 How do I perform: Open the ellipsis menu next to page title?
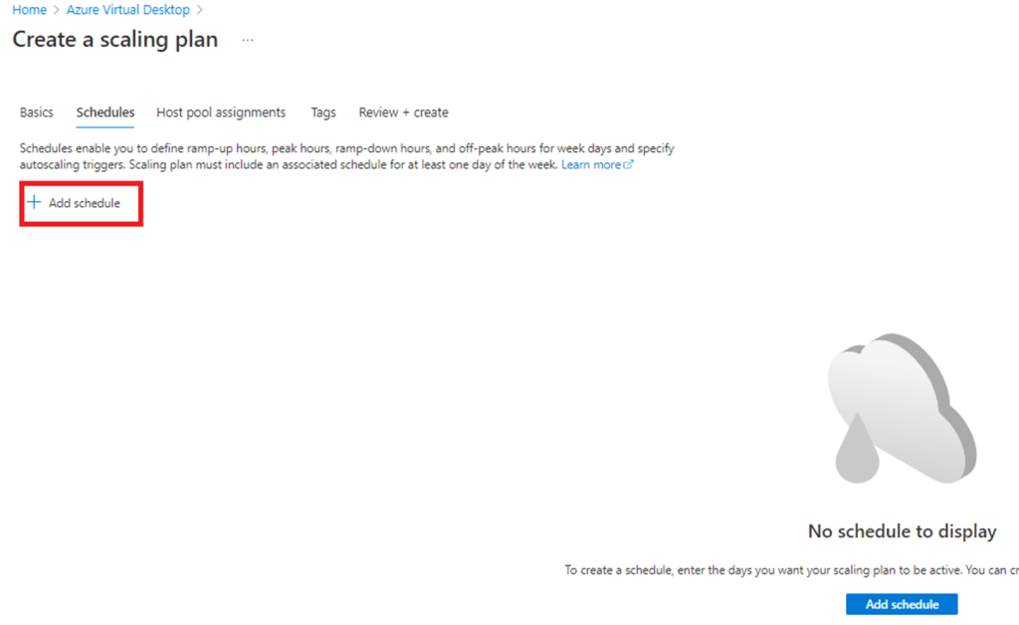(x=248, y=41)
